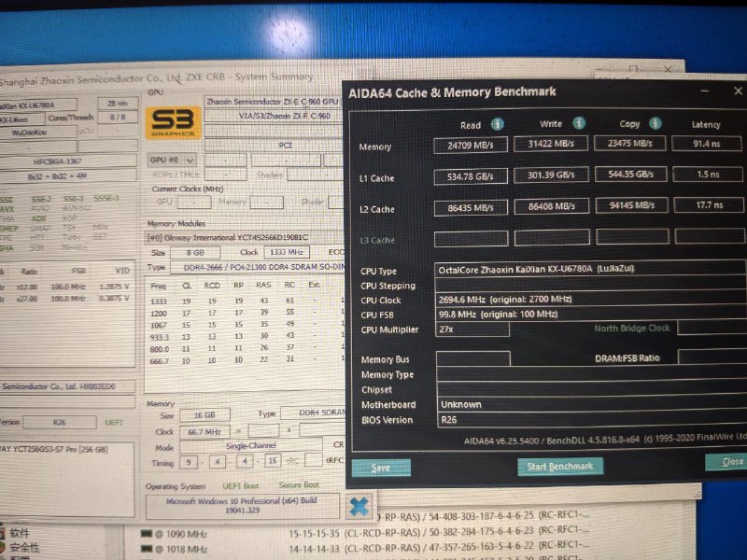Select the 1333 frequency timing row
This screenshot has width=747, height=560.
coord(245,301)
